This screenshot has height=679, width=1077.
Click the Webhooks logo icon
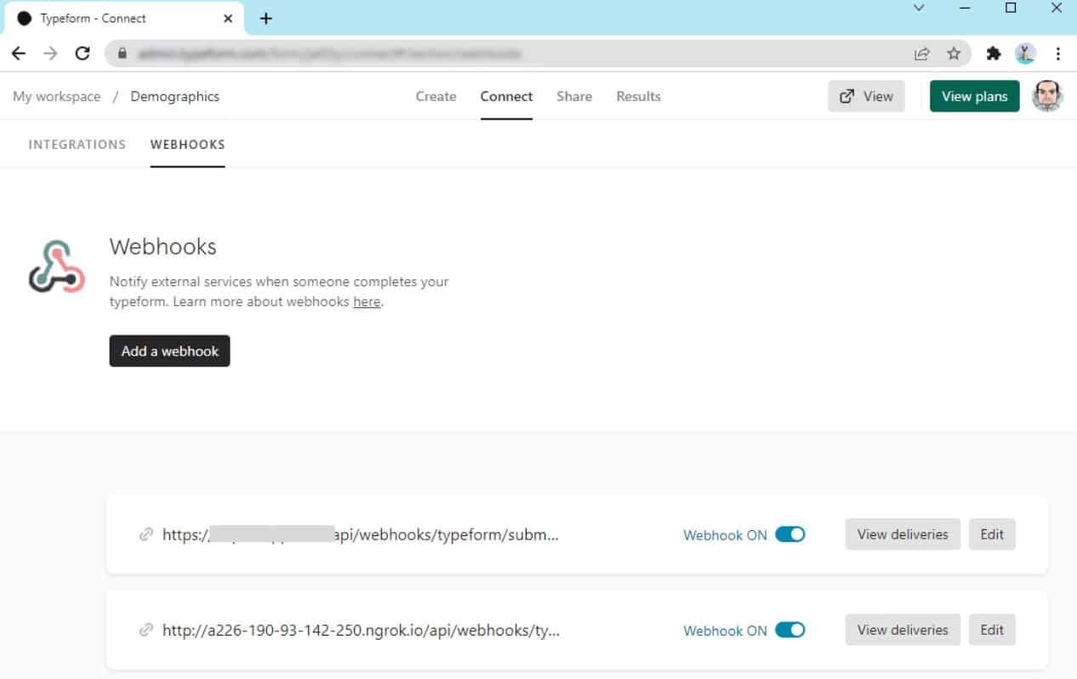[x=56, y=266]
